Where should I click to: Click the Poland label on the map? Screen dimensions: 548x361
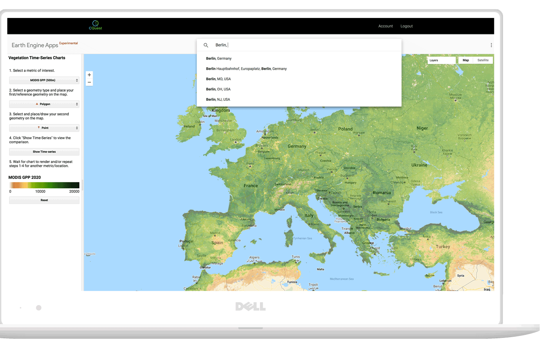346,129
